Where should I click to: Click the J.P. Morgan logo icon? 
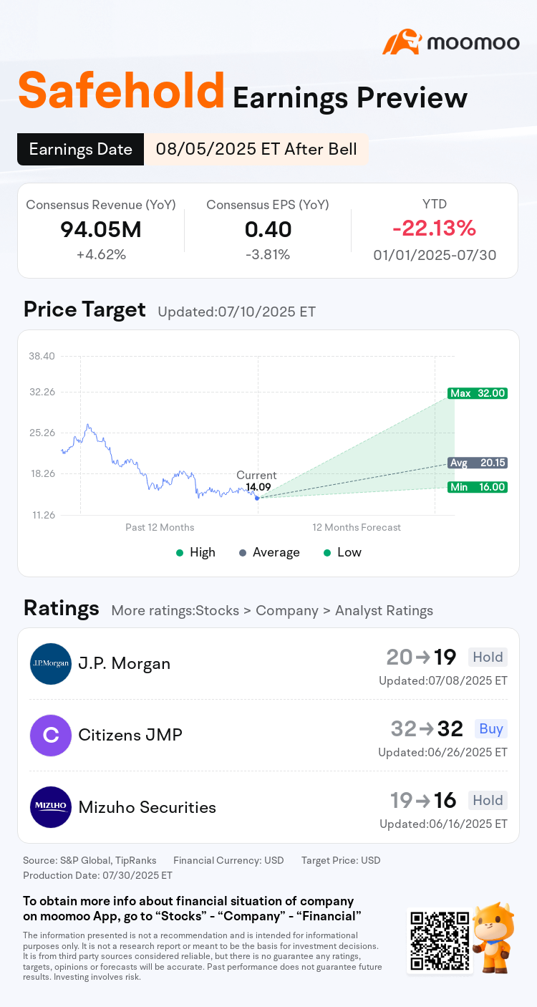click(51, 664)
